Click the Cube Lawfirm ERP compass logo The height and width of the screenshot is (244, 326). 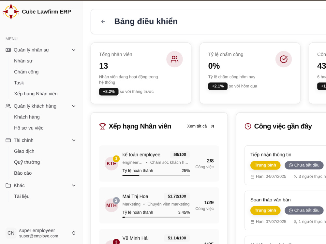tap(11, 12)
